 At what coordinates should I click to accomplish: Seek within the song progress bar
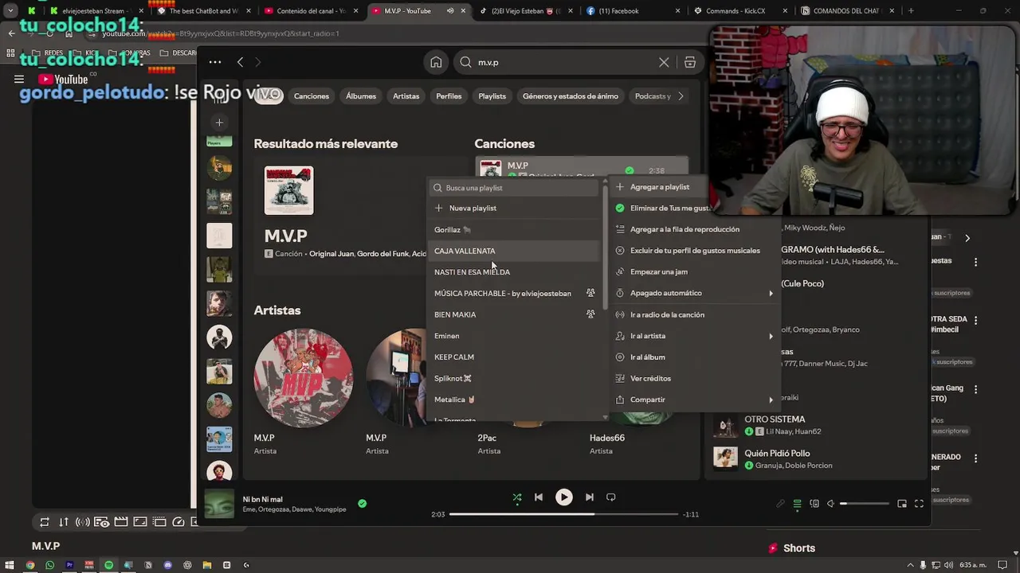point(563,514)
